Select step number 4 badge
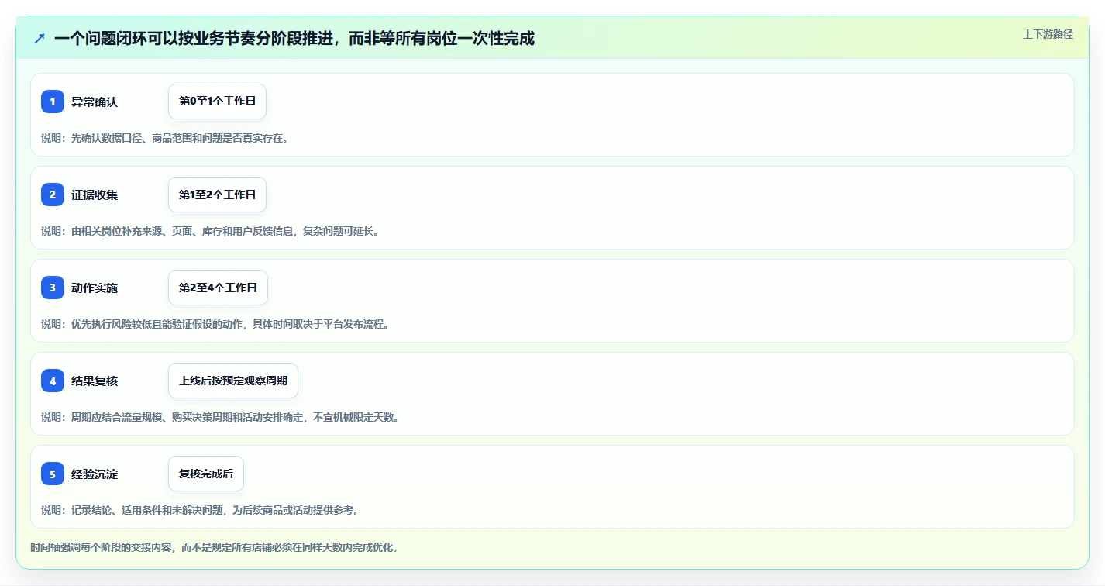Viewport: 1105px width, 586px height. click(x=53, y=381)
